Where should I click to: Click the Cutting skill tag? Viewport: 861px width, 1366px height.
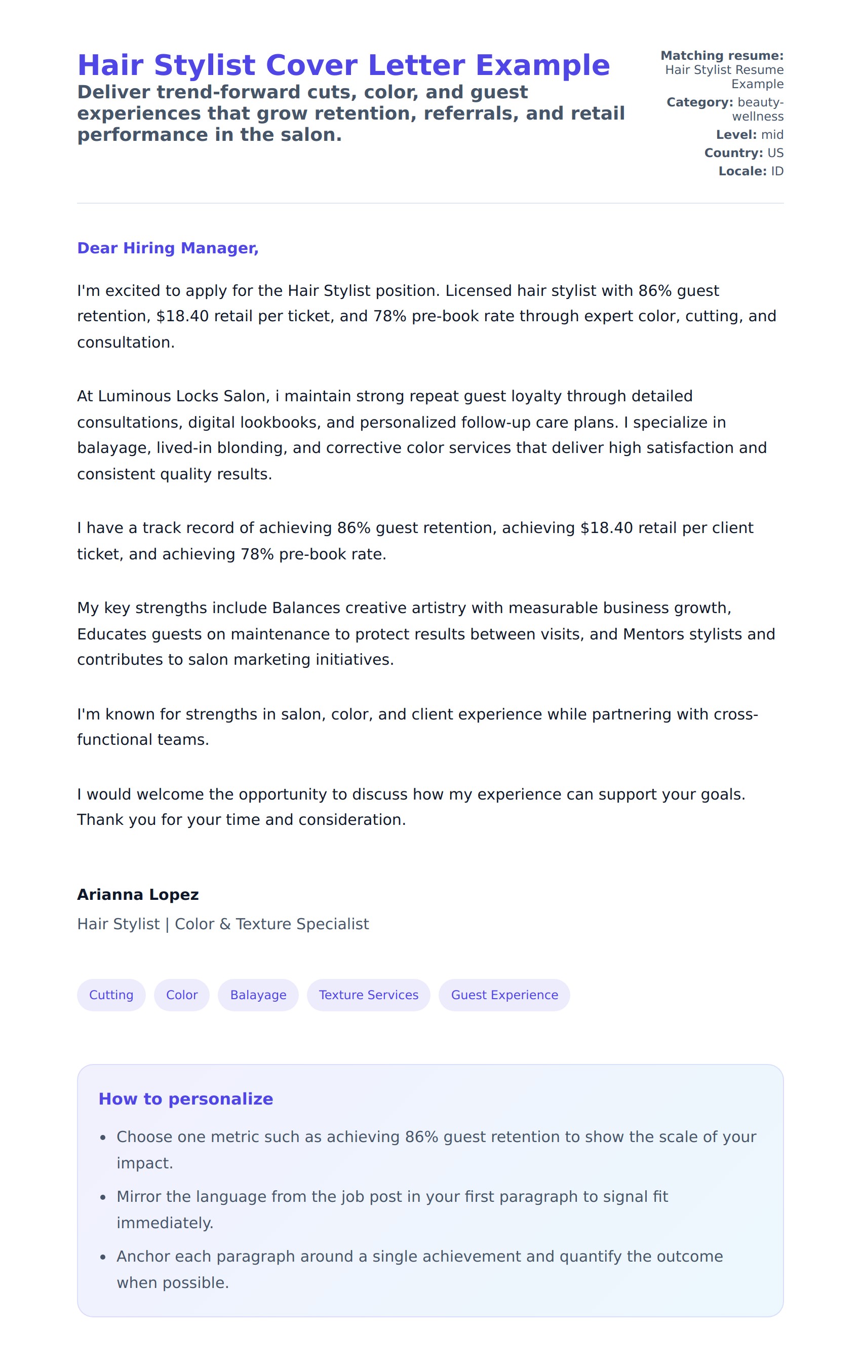coord(111,995)
